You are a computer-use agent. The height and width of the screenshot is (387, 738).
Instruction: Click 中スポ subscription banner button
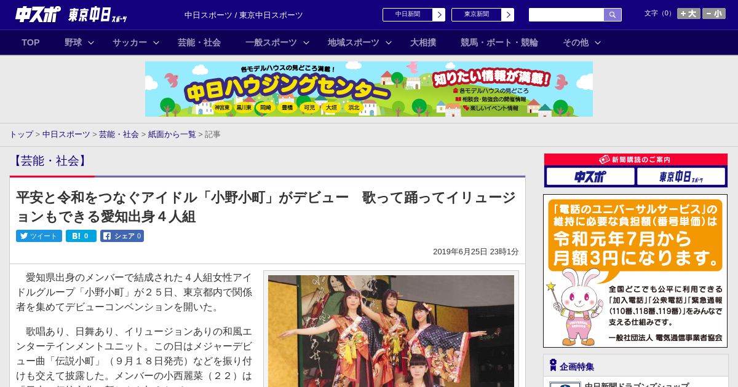pos(590,177)
